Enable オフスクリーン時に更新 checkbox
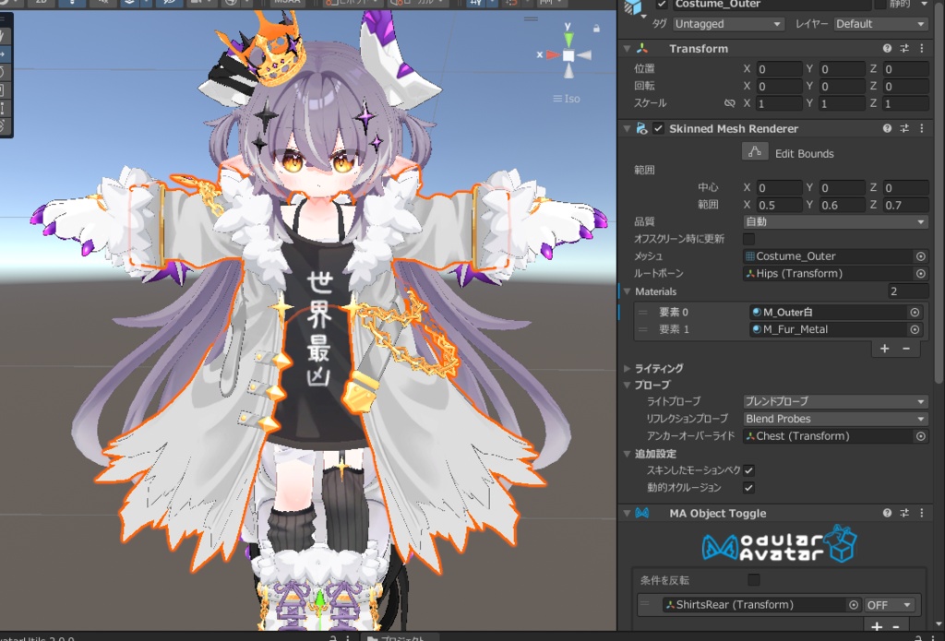This screenshot has width=945, height=641. click(x=748, y=239)
